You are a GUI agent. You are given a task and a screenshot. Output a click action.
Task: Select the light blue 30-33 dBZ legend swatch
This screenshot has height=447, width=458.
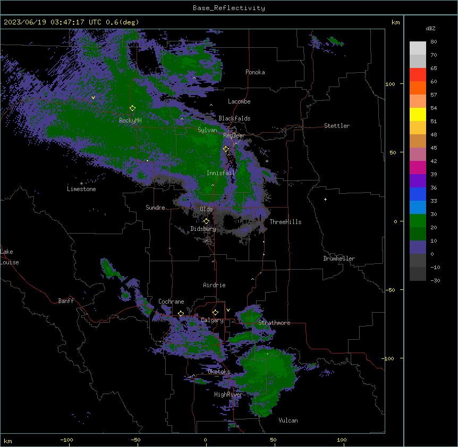[418, 207]
